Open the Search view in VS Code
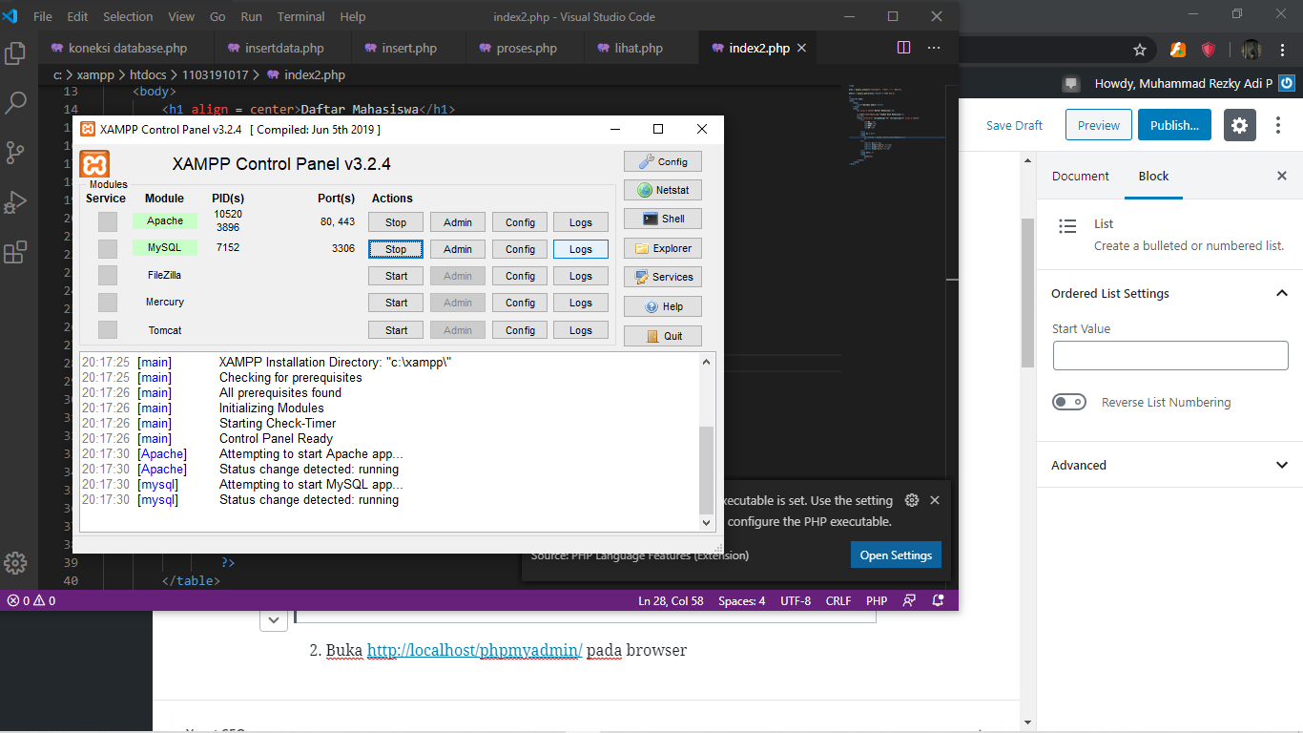 coord(15,103)
